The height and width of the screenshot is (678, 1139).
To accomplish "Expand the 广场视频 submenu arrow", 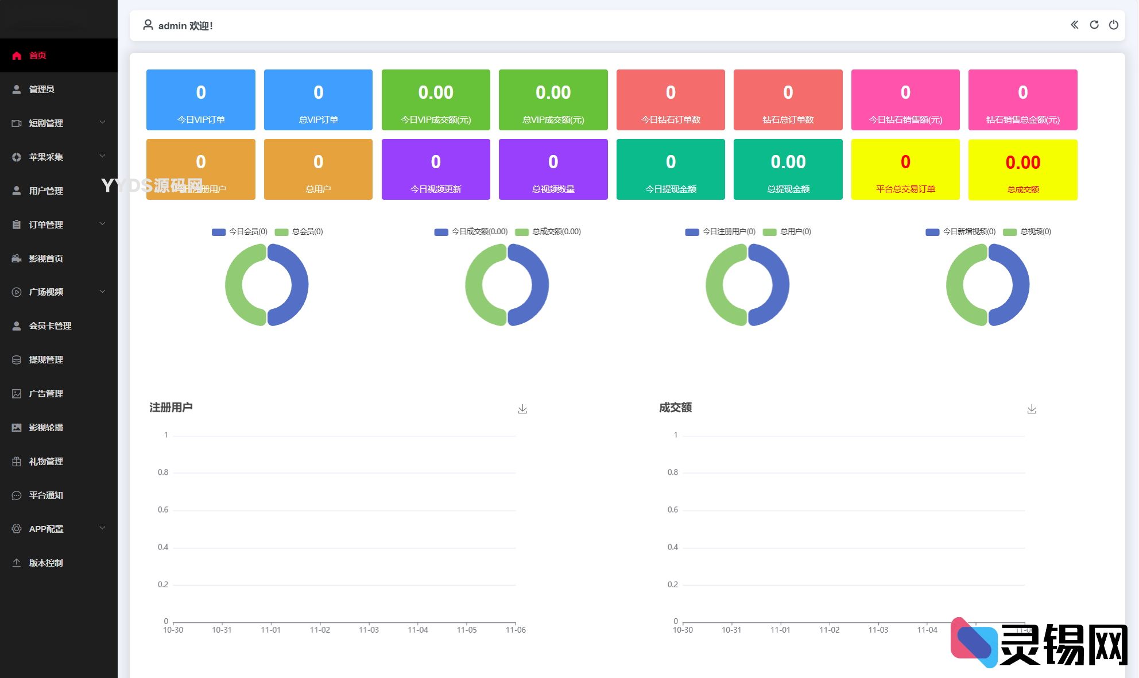I will (102, 292).
